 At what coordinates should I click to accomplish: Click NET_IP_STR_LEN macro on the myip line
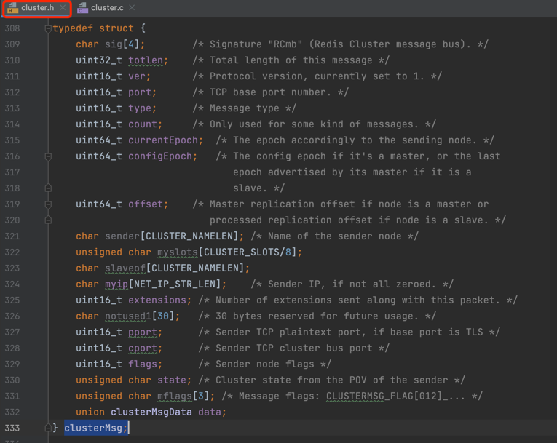click(x=186, y=284)
